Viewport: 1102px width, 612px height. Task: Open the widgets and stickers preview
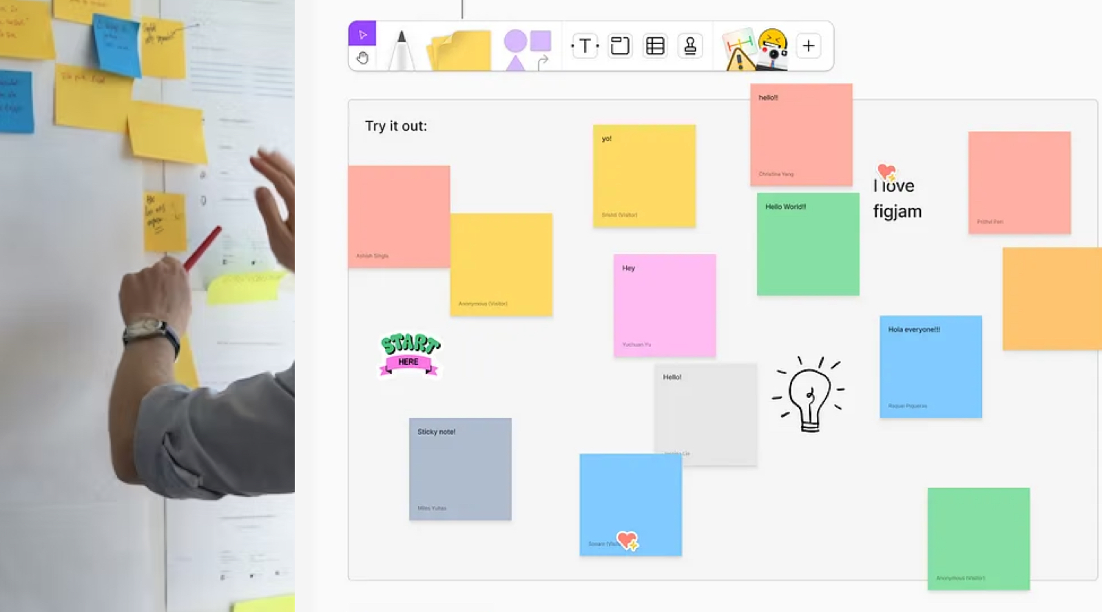[x=755, y=49]
